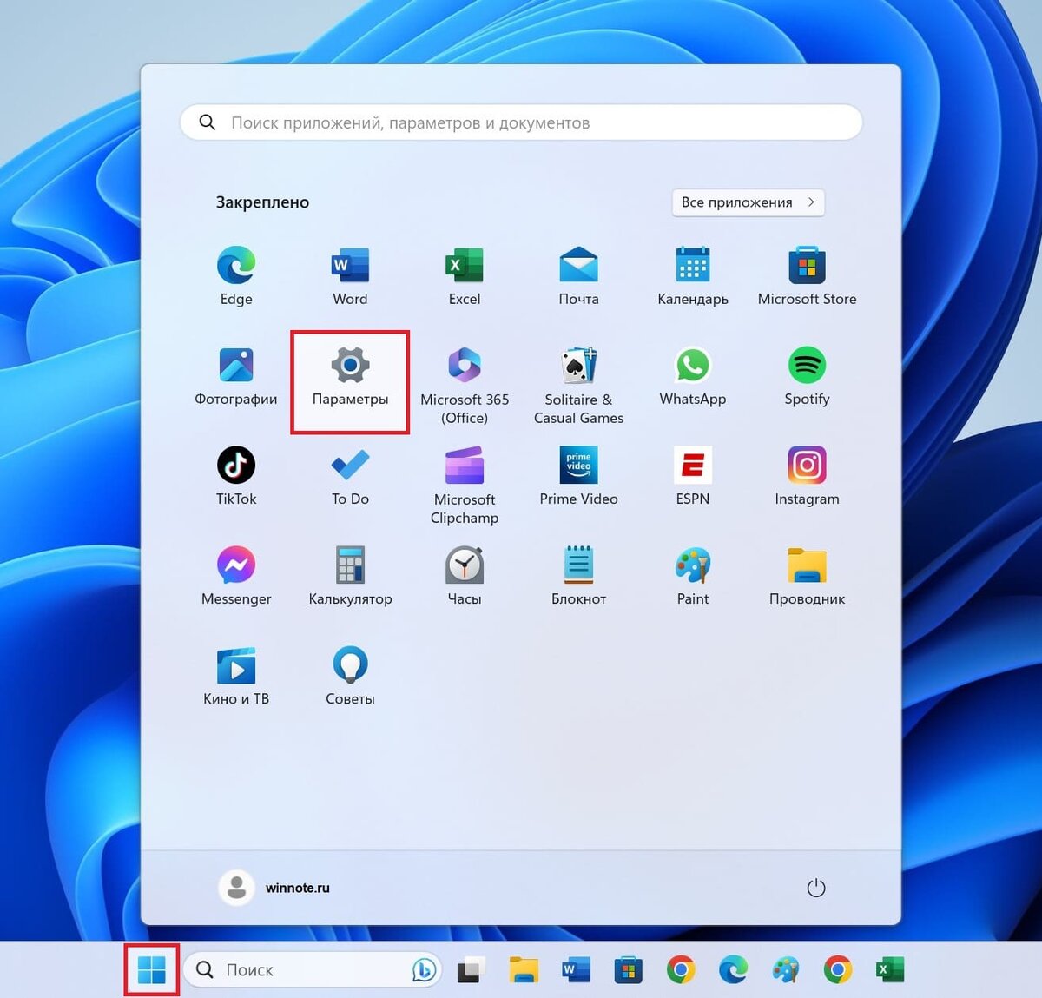Open the To Do app
The height and width of the screenshot is (998, 1042).
(350, 477)
